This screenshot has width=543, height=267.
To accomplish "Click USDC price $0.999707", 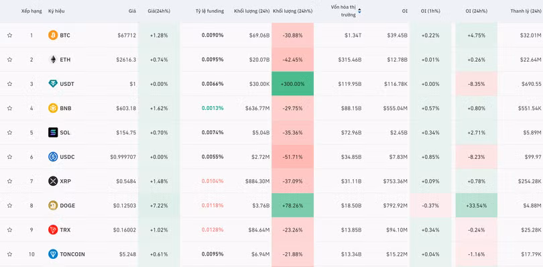I will tap(123, 157).
